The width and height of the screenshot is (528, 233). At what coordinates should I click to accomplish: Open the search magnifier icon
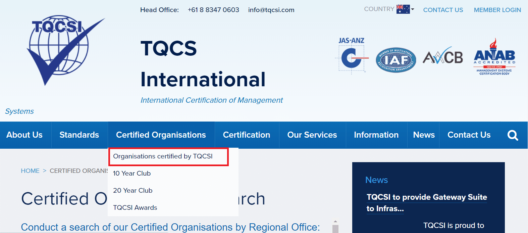tap(513, 135)
